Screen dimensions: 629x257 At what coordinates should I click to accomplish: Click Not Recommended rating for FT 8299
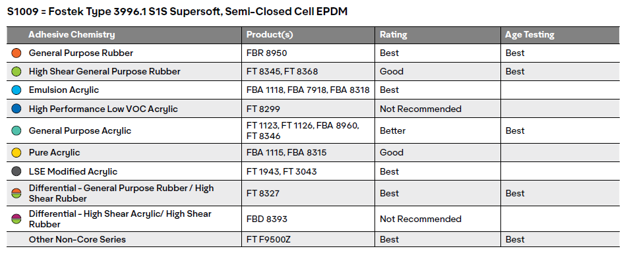coord(421,109)
